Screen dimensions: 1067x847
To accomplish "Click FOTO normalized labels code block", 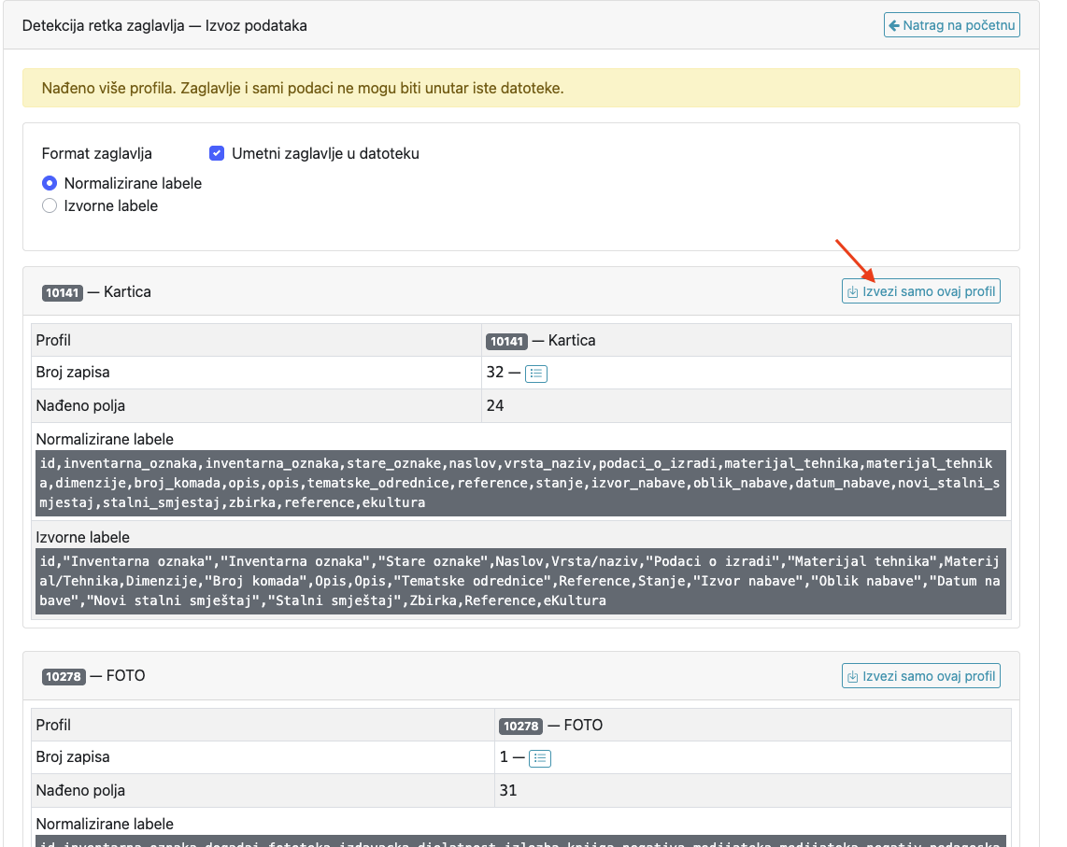I will click(x=520, y=840).
